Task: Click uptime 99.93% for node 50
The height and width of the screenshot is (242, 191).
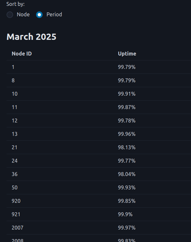Action: (x=126, y=187)
